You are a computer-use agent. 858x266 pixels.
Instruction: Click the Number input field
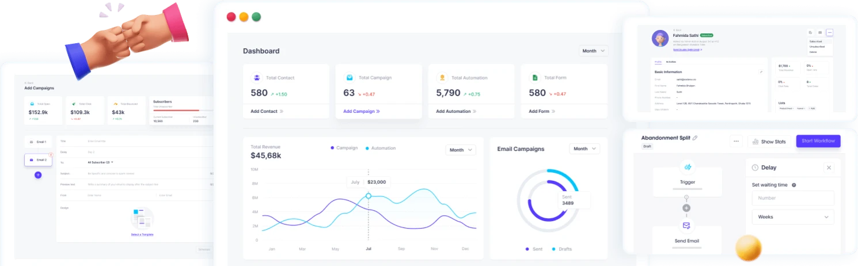[x=793, y=198]
